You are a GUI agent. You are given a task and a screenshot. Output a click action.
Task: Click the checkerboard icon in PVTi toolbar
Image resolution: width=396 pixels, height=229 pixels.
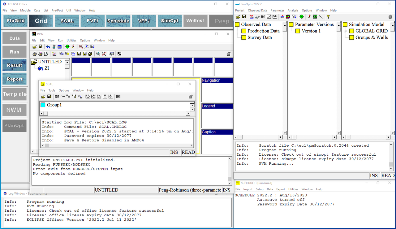point(119,54)
